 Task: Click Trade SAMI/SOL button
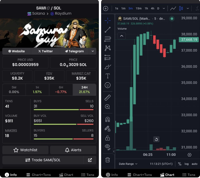pyautogui.click(x=43, y=160)
